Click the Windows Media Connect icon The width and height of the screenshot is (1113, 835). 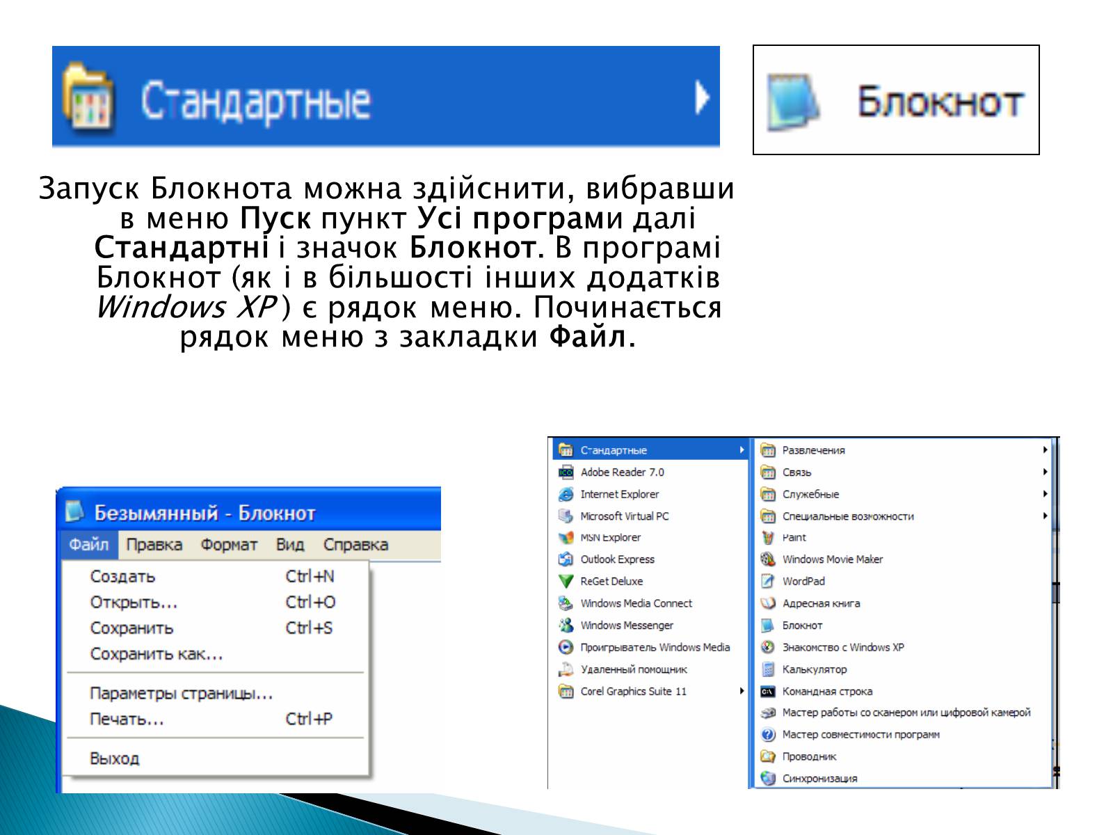point(566,603)
